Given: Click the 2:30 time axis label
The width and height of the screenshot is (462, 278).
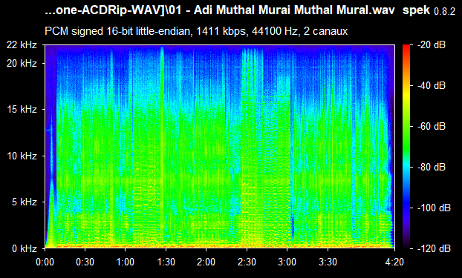Looking at the screenshot, I should 247,262.
